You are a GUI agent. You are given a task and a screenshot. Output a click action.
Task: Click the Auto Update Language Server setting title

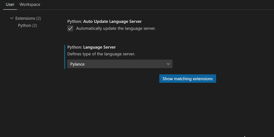tap(104, 22)
